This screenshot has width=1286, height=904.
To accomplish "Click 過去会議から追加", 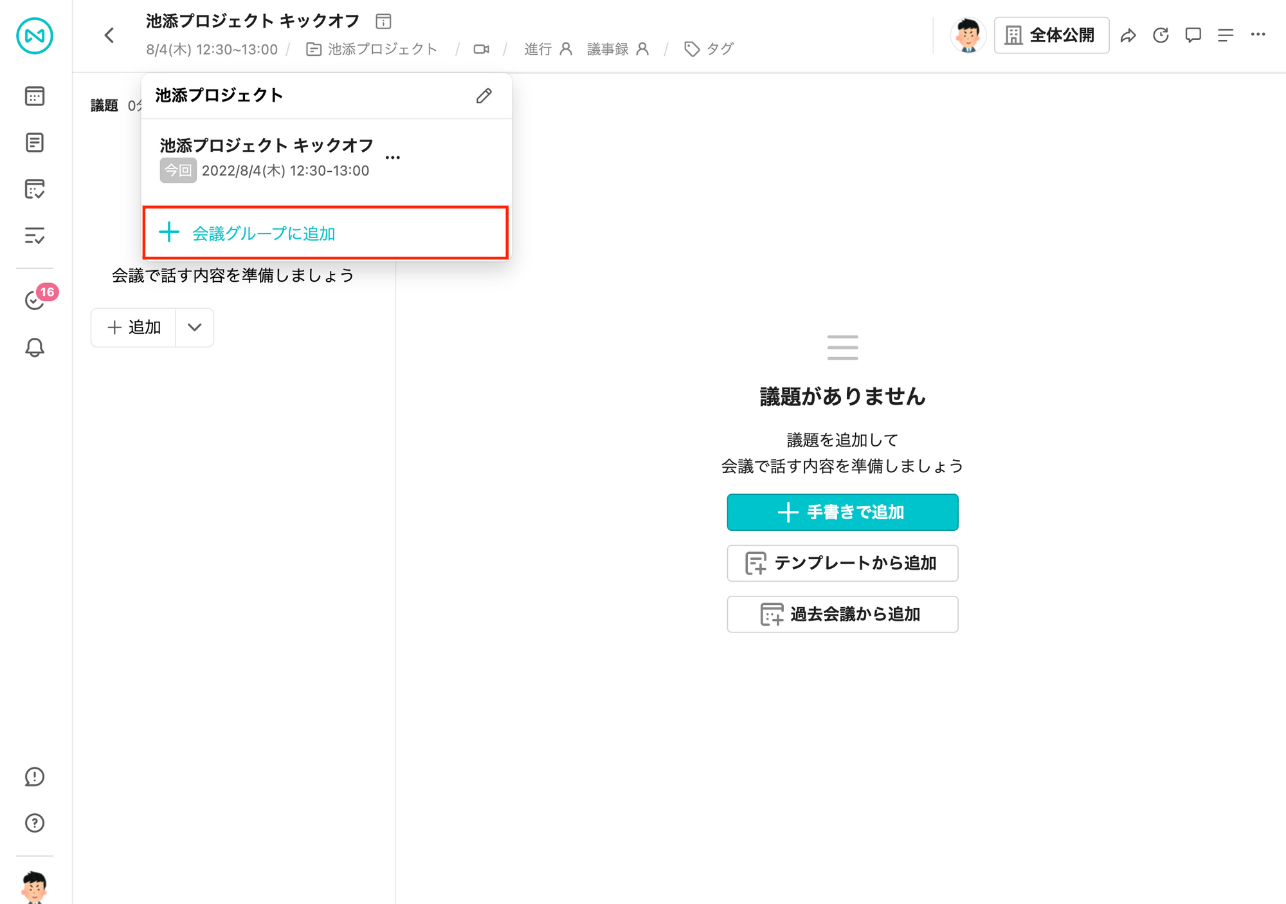I will [842, 614].
